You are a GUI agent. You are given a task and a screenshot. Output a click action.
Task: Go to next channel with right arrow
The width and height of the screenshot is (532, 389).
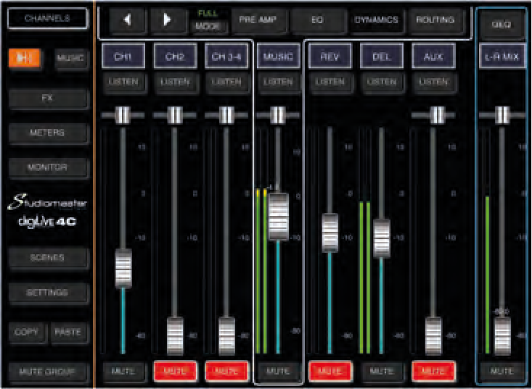pos(168,20)
